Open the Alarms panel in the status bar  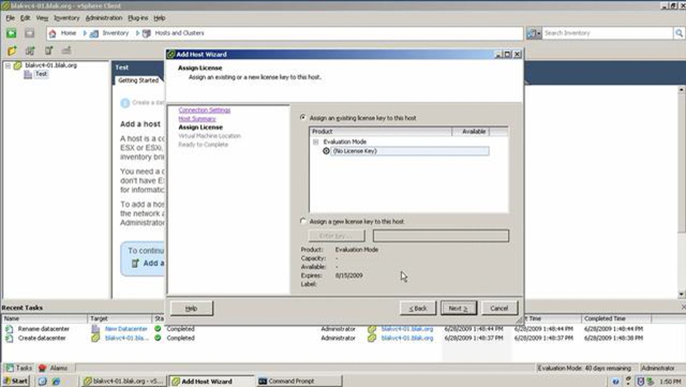click(53, 368)
